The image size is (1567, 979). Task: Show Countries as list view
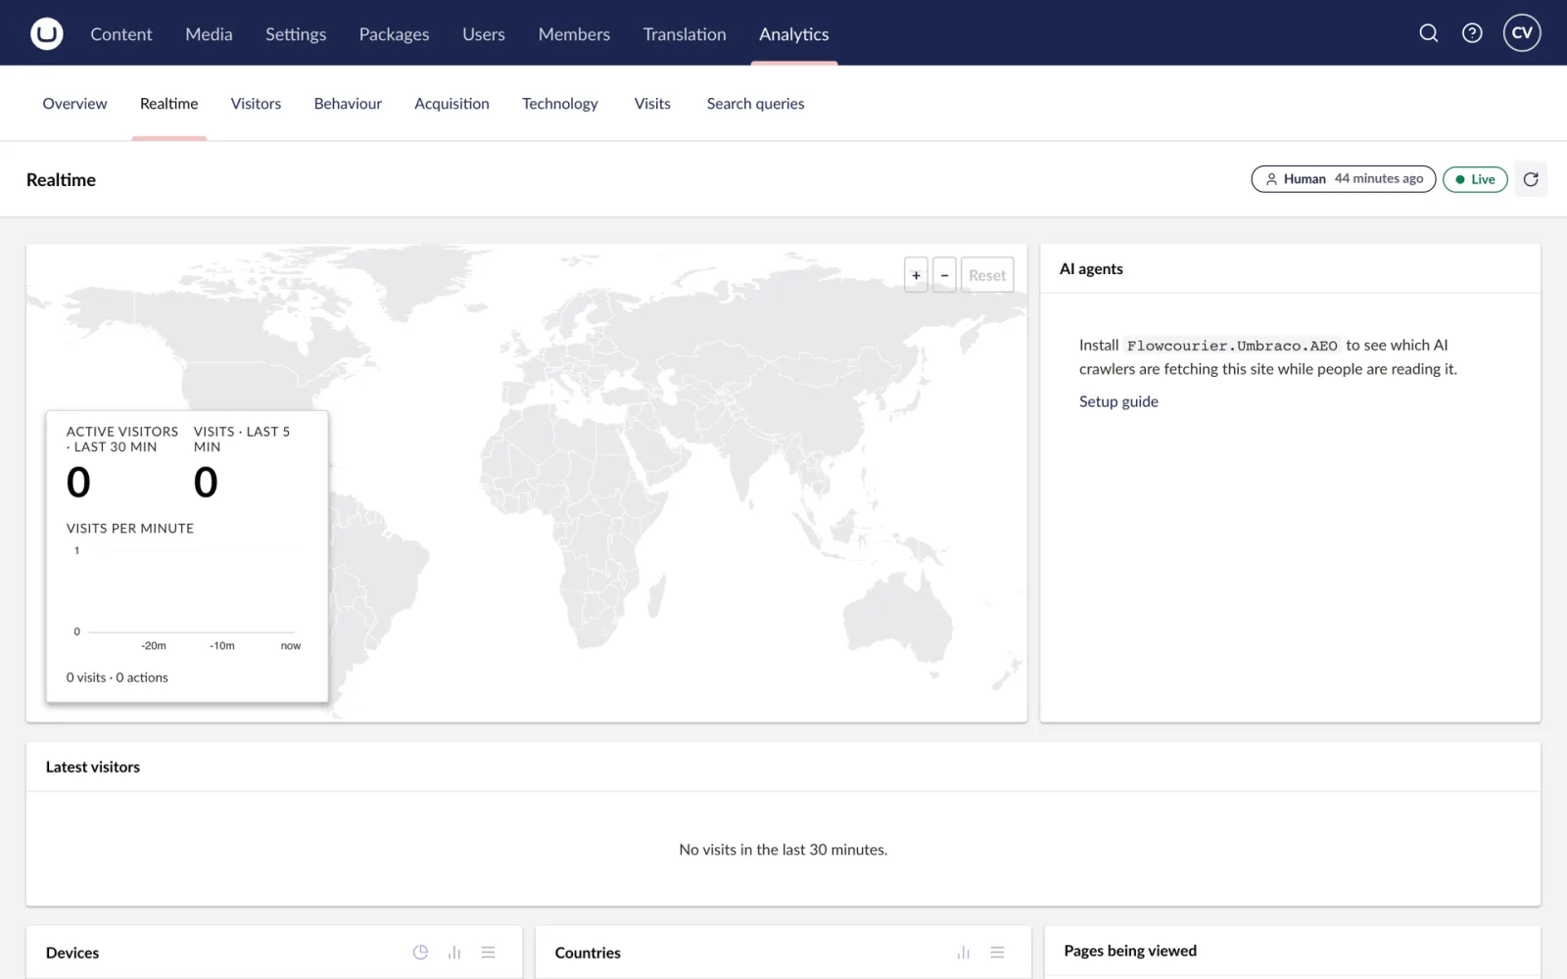pyautogui.click(x=998, y=953)
